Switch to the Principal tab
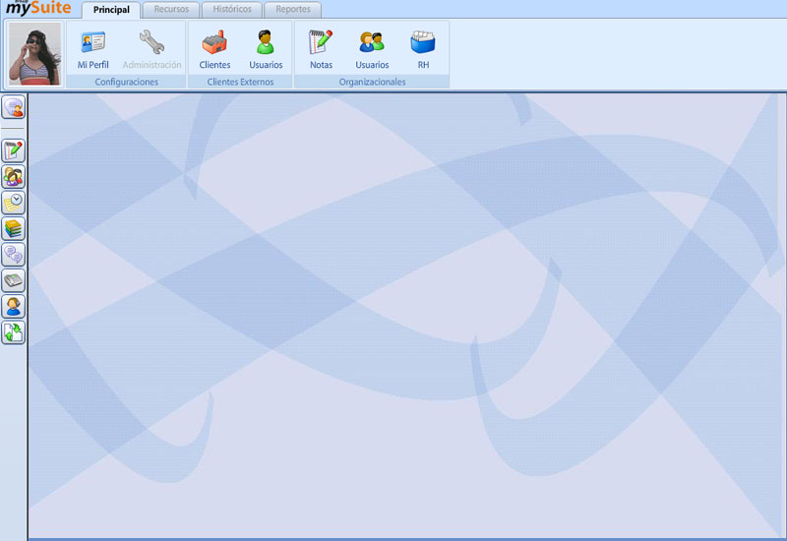The height and width of the screenshot is (541, 787). 111,10
